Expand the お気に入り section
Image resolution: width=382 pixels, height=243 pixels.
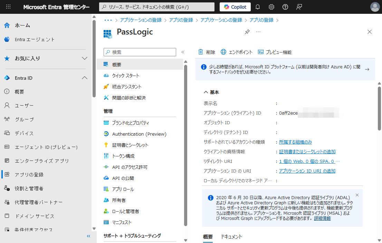[84, 58]
